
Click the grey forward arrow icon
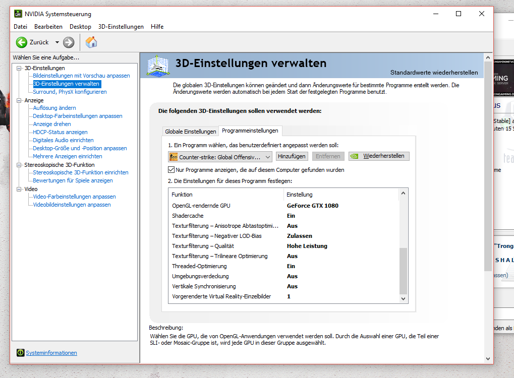tap(69, 42)
